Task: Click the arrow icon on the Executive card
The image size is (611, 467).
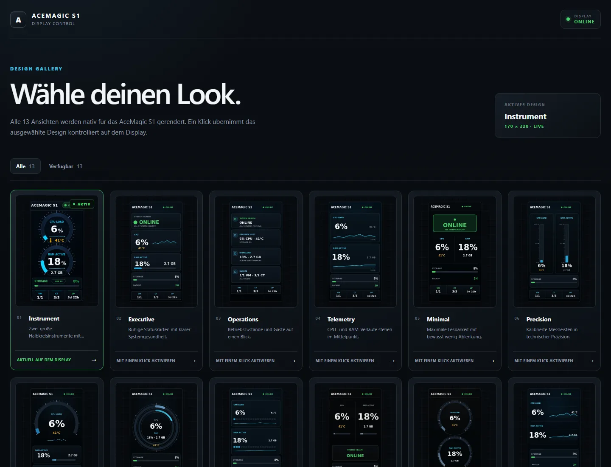Action: point(193,361)
